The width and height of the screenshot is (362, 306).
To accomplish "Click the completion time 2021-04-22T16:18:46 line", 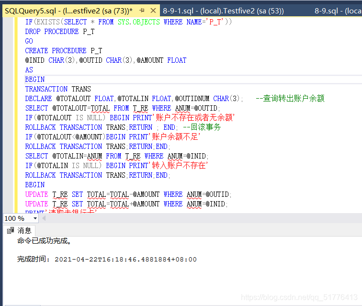I will 107,260.
